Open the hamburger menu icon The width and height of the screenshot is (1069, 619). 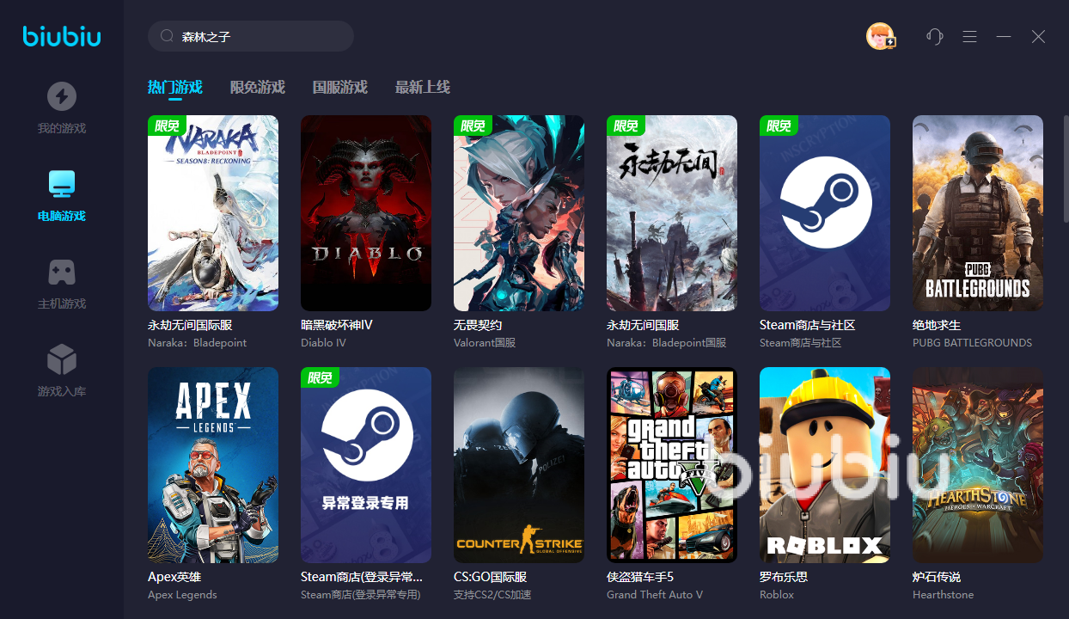[969, 36]
